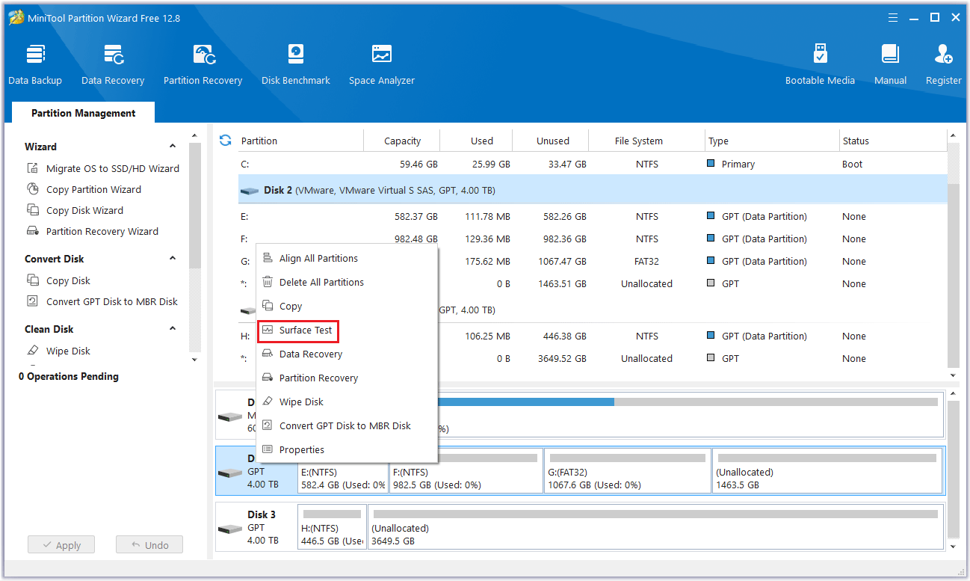This screenshot has height=581, width=970.
Task: Click the Disk 2 drive icon in partition list
Action: [250, 191]
